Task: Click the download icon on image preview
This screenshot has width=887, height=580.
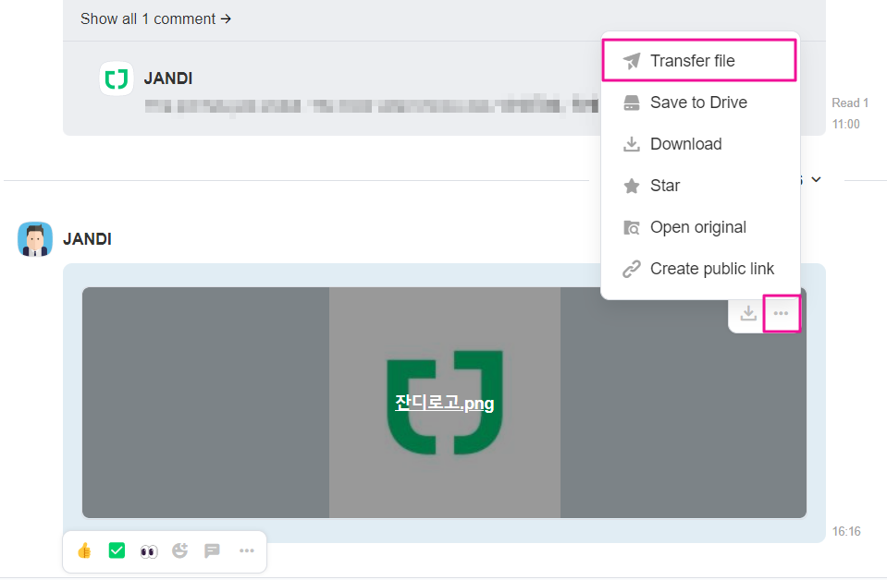Action: [748, 313]
